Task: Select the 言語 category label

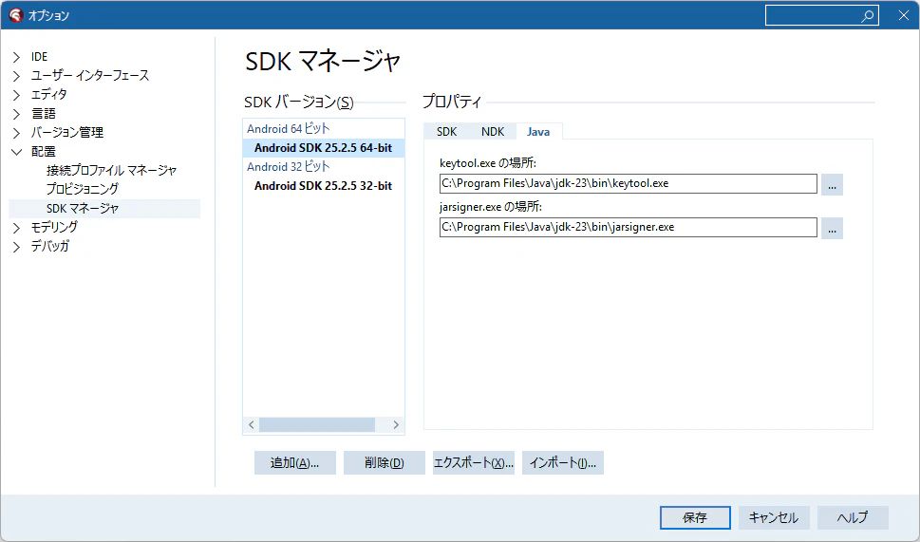Action: (x=44, y=114)
